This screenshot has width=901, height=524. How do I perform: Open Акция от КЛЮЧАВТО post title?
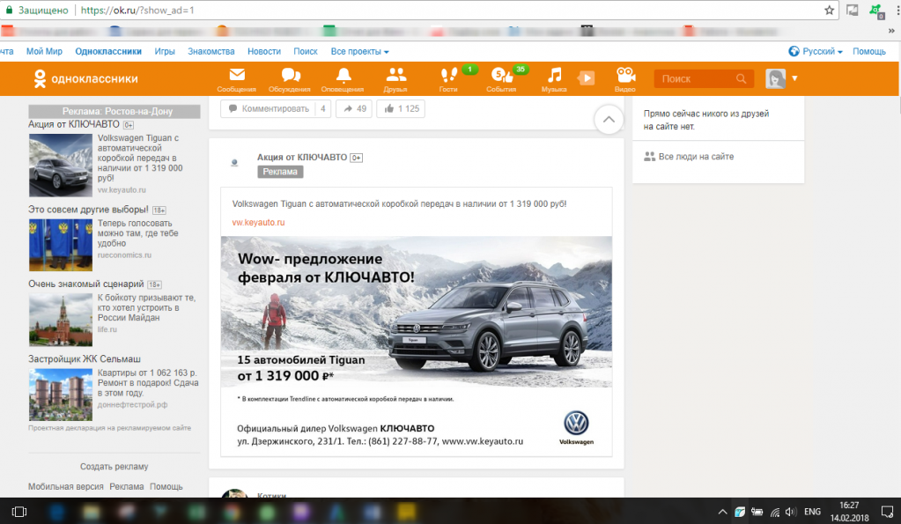[302, 157]
